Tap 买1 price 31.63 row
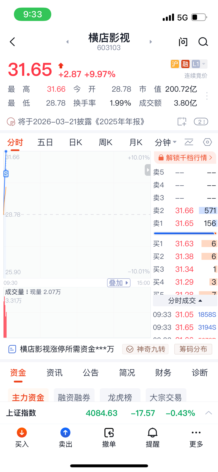The width and height of the screenshot is (218, 472). point(185,244)
